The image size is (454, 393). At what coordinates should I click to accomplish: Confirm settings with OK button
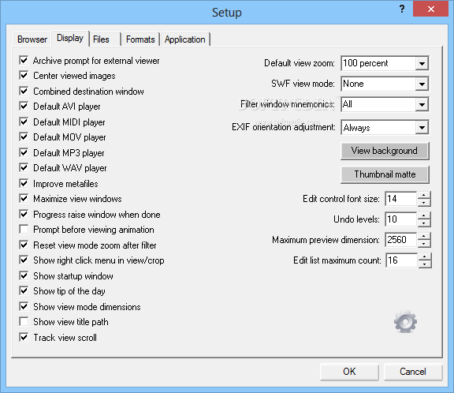(x=349, y=372)
